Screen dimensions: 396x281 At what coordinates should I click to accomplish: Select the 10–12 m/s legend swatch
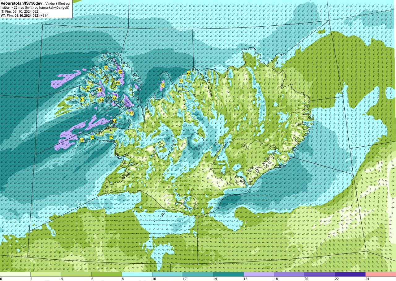[167, 274]
